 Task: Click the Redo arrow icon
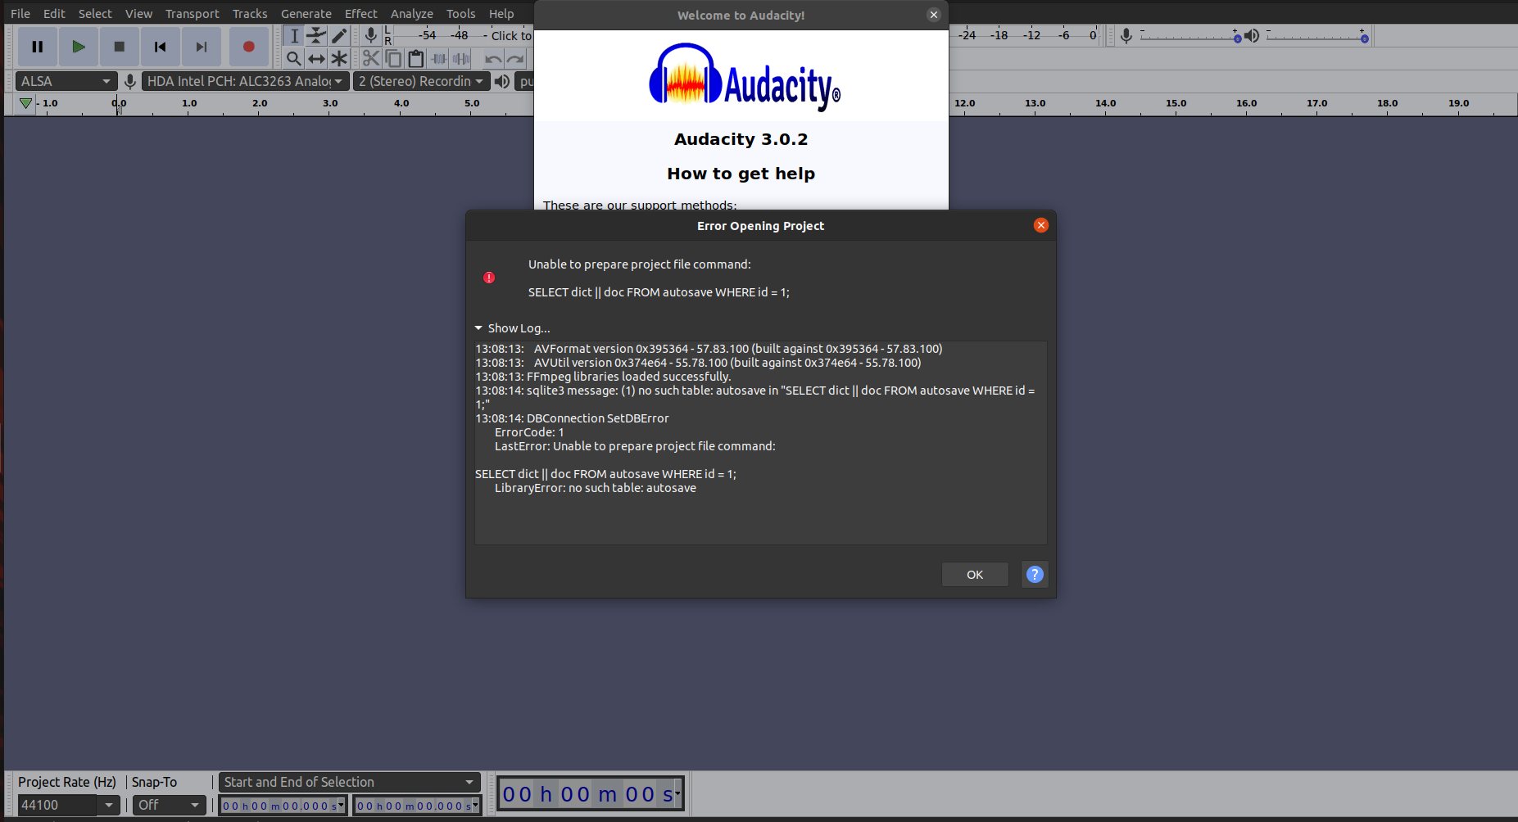515,58
